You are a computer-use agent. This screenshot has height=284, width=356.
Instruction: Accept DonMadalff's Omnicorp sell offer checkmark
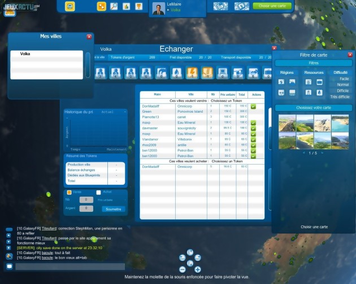point(254,106)
